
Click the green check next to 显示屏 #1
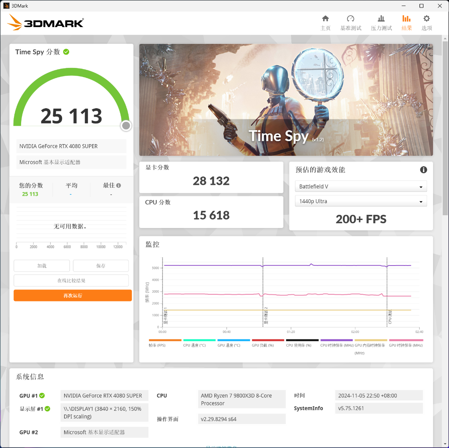[47, 409]
